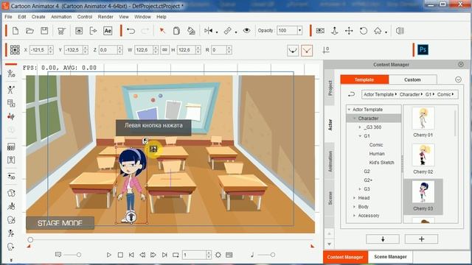This screenshot has height=265, width=472.
Task: Click the Home view icon
Action: 378,31
